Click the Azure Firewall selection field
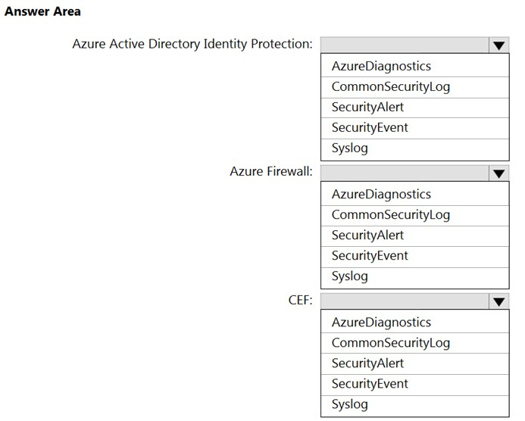The width and height of the screenshot is (525, 421). pyautogui.click(x=403, y=173)
